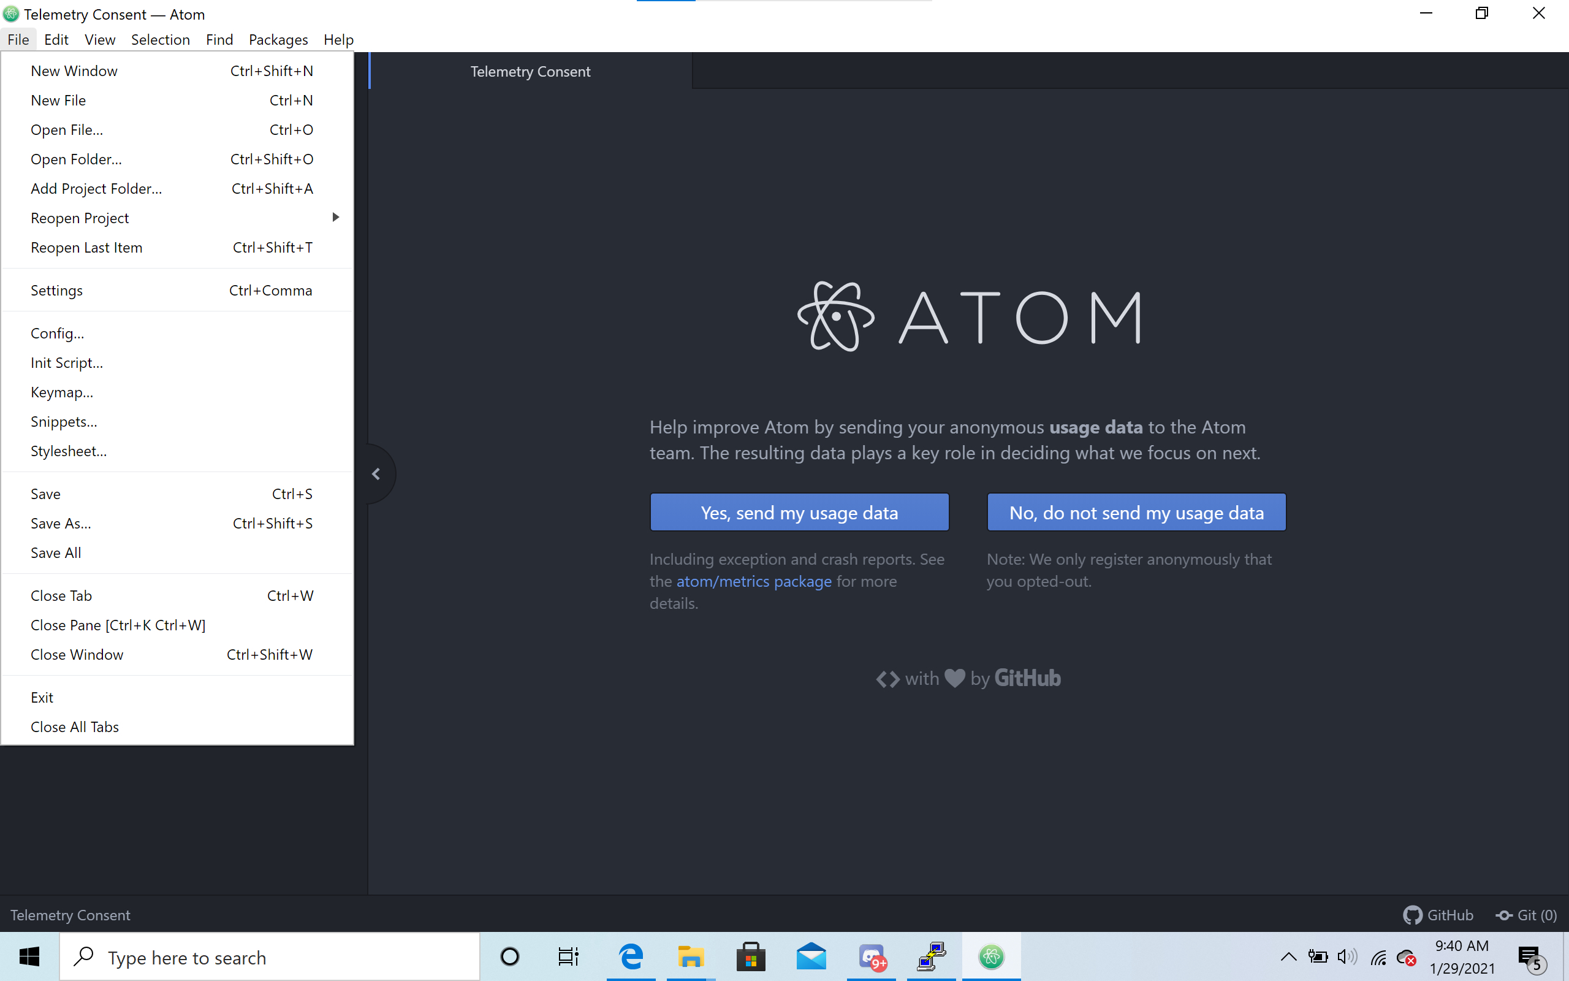Screen dimensions: 1569x981
Task: Open atom/metrics package link
Action: (754, 581)
